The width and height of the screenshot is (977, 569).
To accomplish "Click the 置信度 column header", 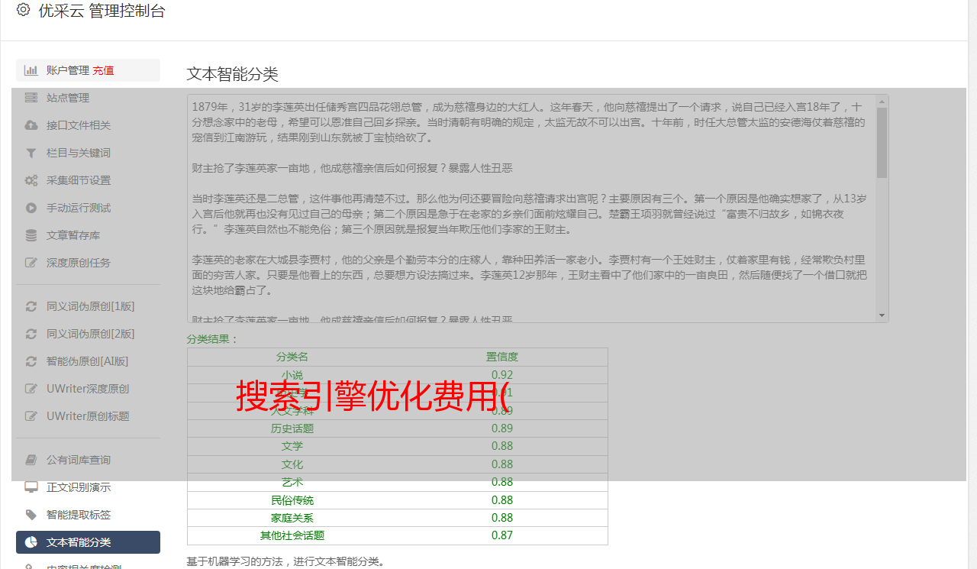I will point(502,357).
